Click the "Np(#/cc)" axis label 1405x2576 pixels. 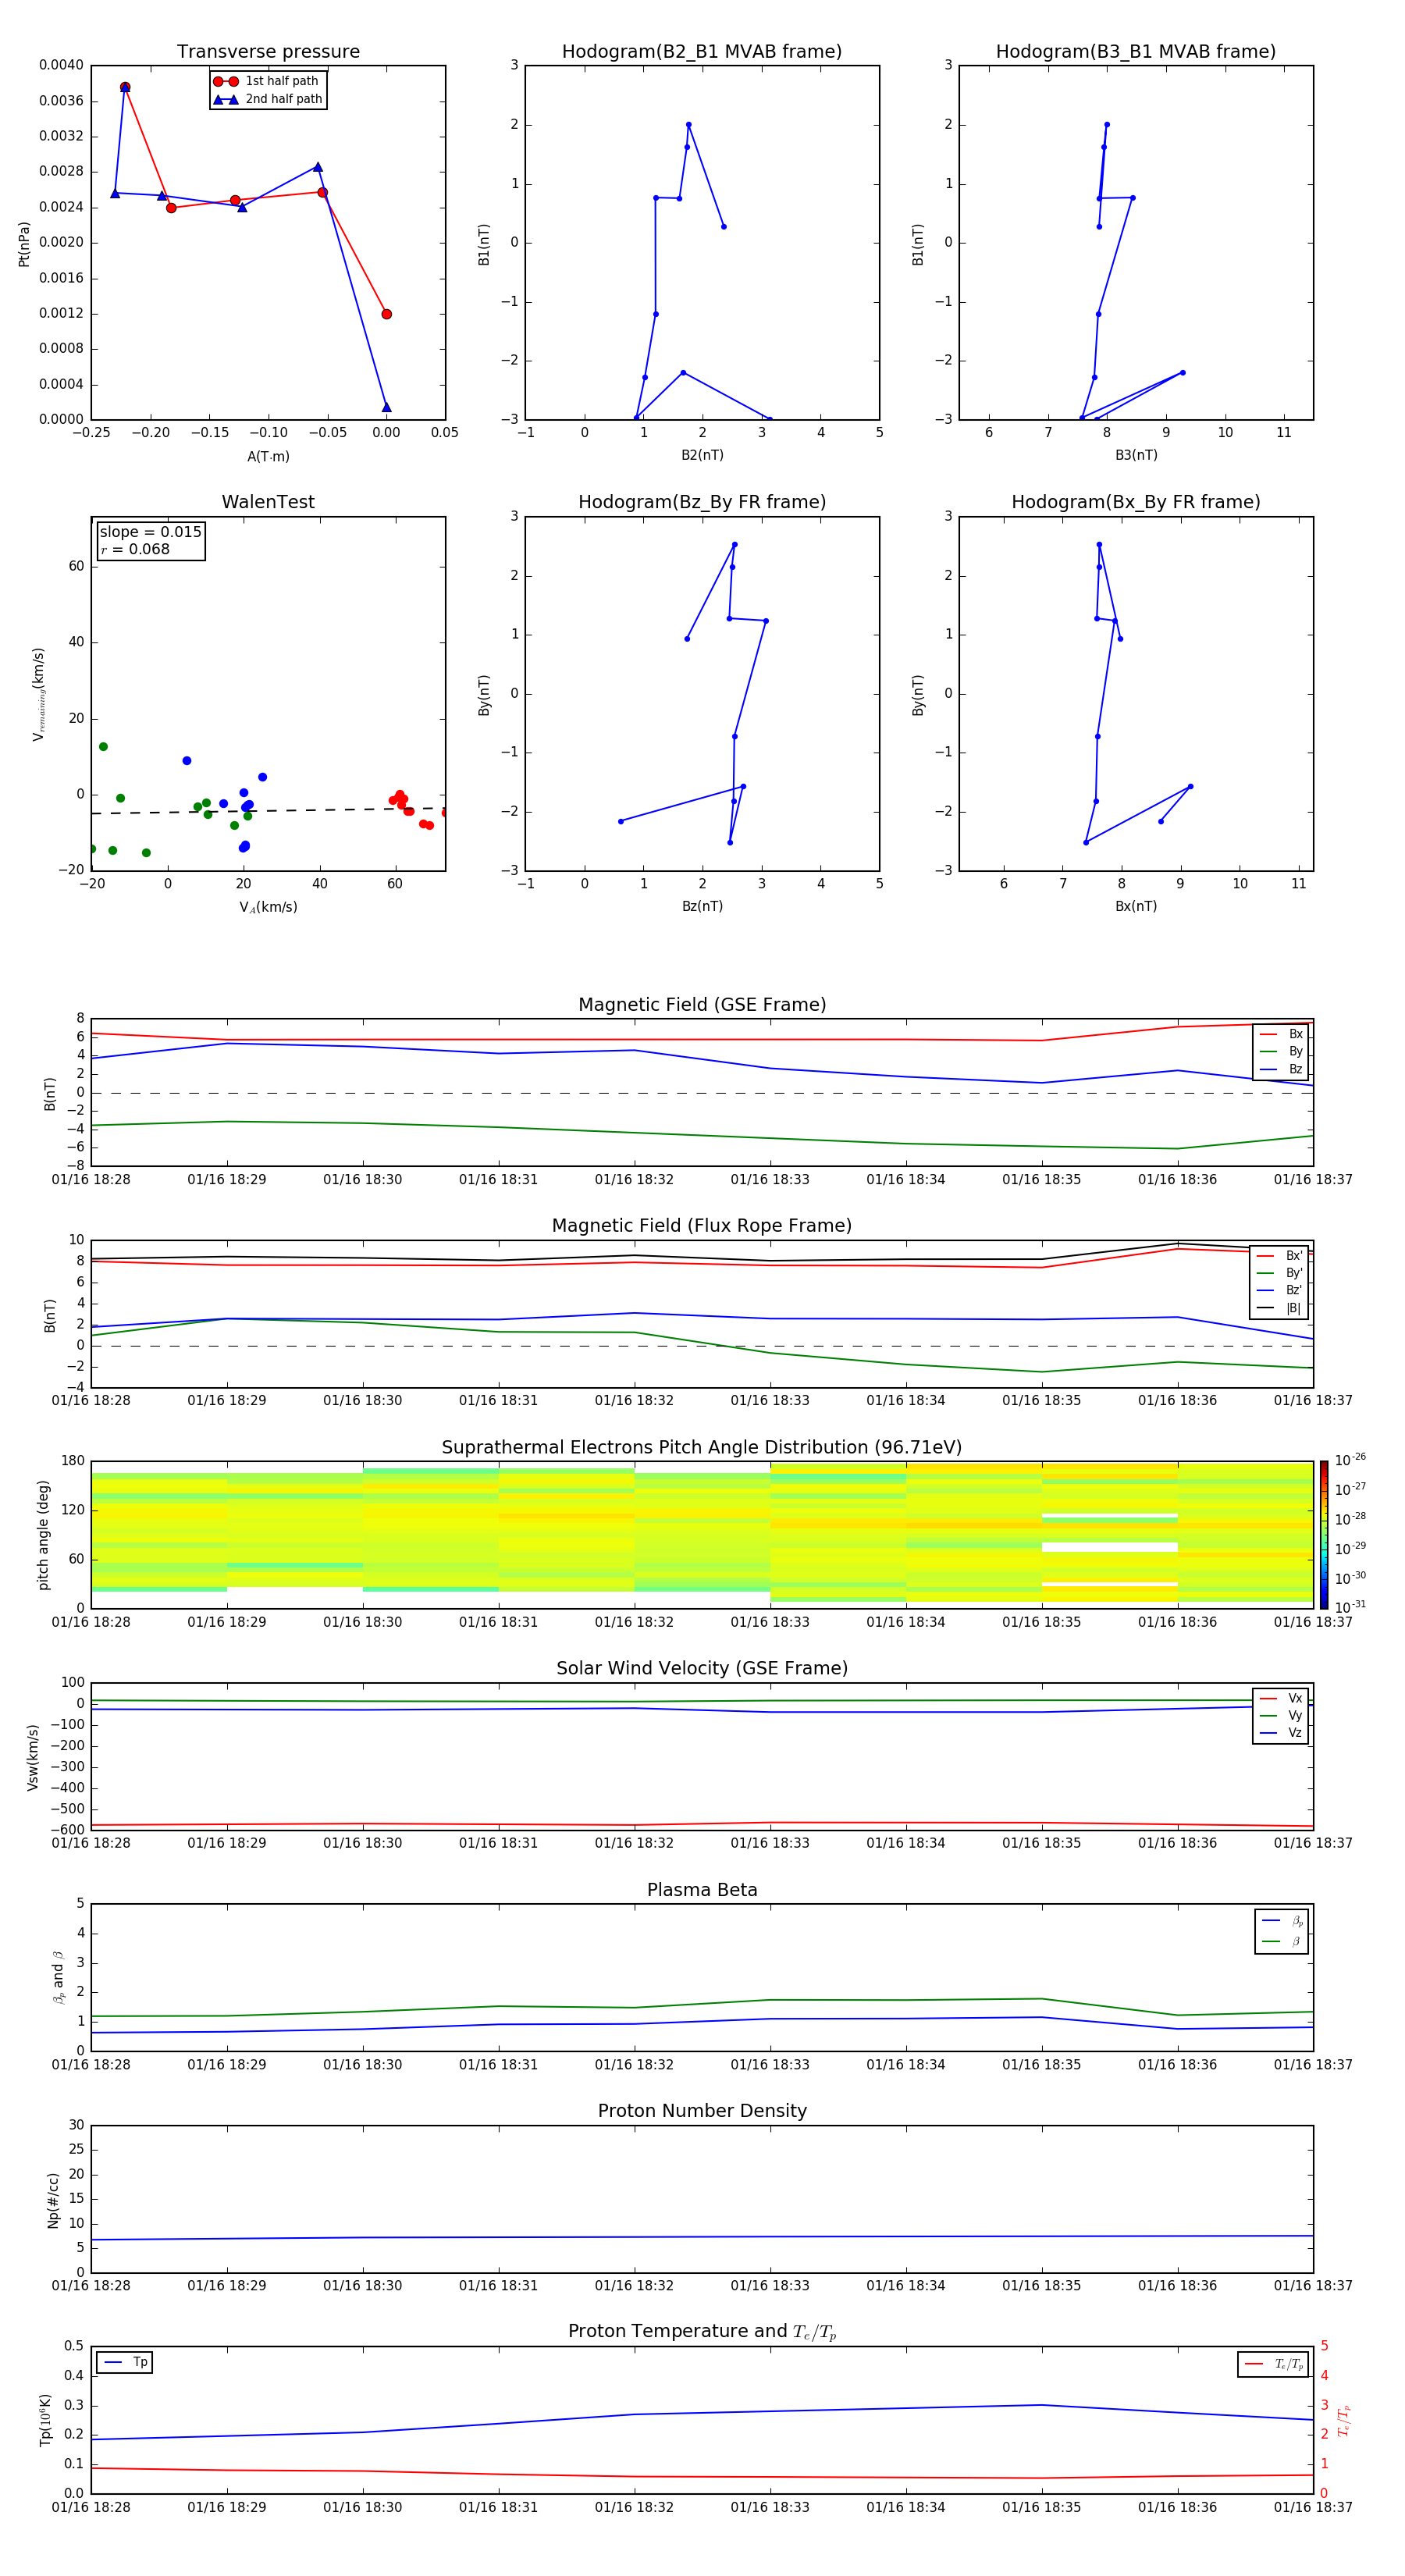click(x=53, y=2200)
